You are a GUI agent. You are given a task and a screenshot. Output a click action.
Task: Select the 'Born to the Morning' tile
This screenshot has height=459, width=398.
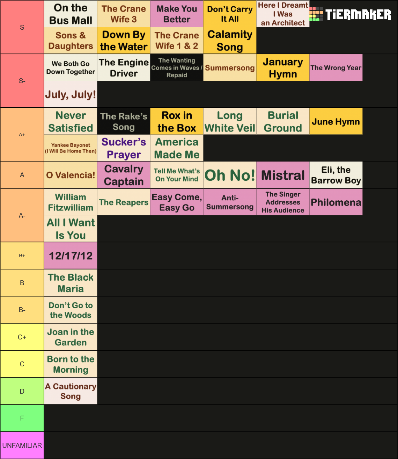point(71,364)
